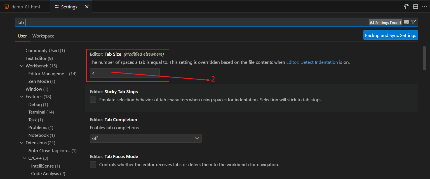
Task: Select Commonly Used (1) category
Action: [x=45, y=51]
